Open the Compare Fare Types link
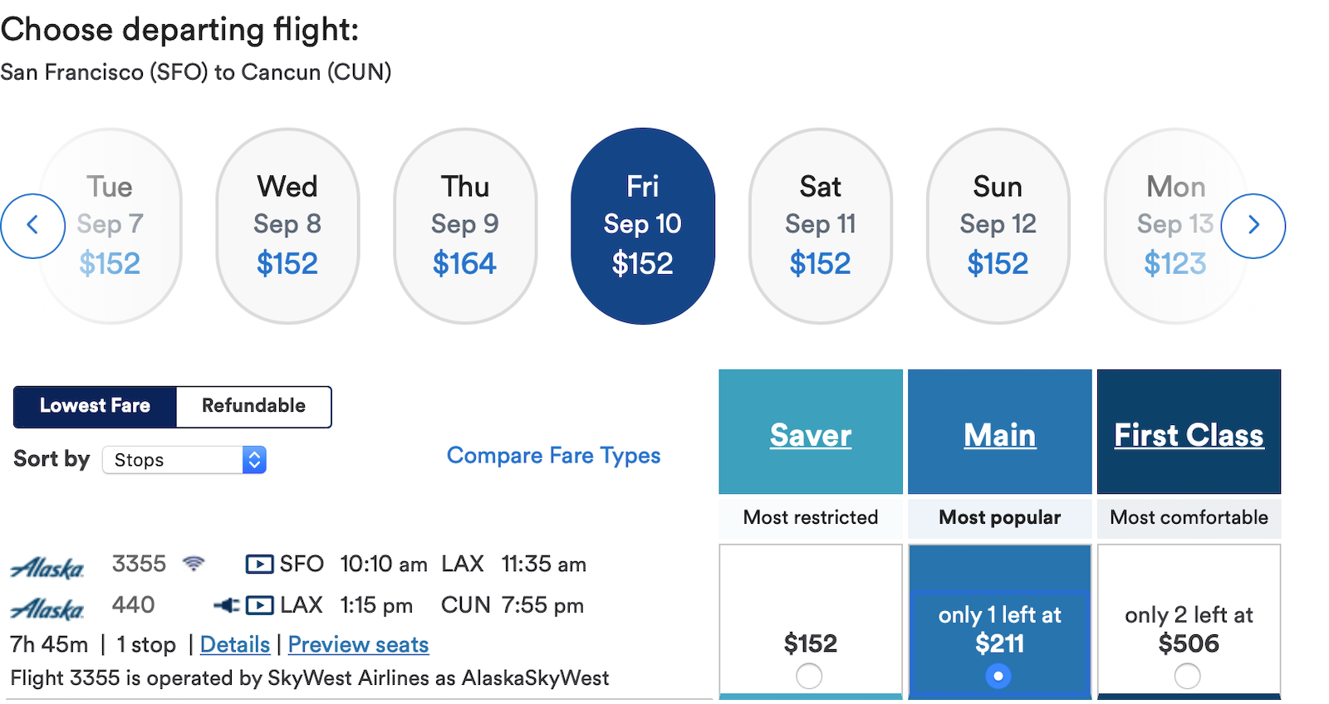1329x704 pixels. 554,456
